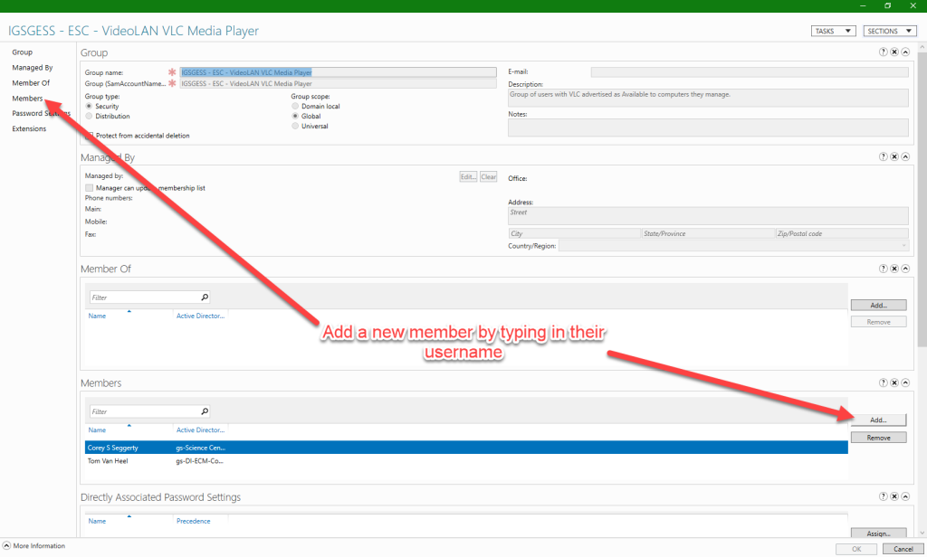This screenshot has width=927, height=557.
Task: Click the Members Filter box
Action: 145,411
